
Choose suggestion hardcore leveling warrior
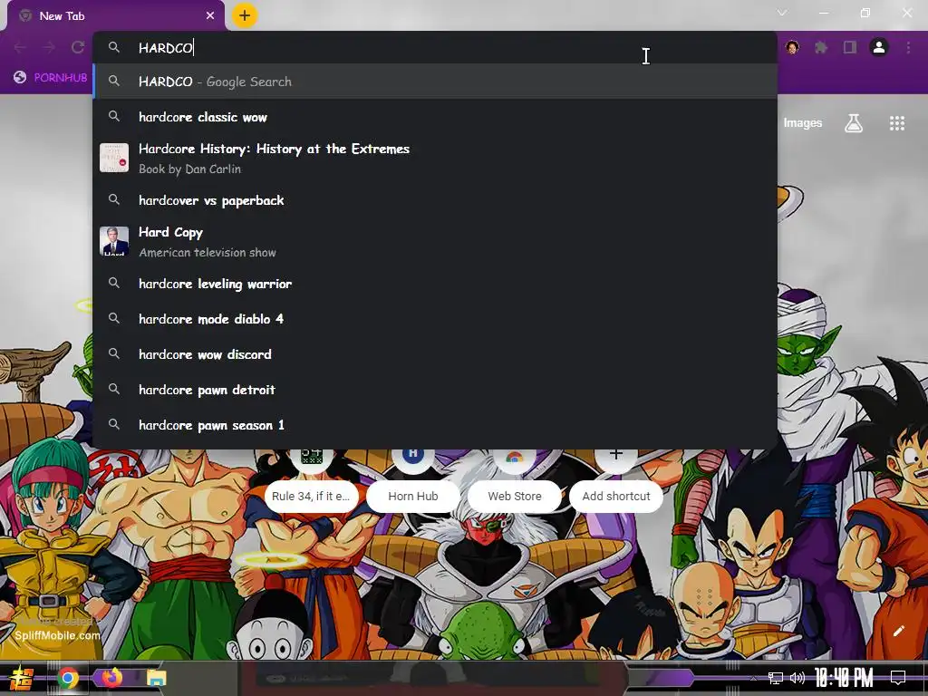click(434, 284)
